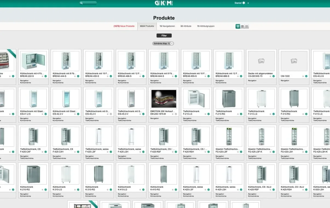Click the Filter button
Screen dimensions: 330x208
tap(164, 36)
